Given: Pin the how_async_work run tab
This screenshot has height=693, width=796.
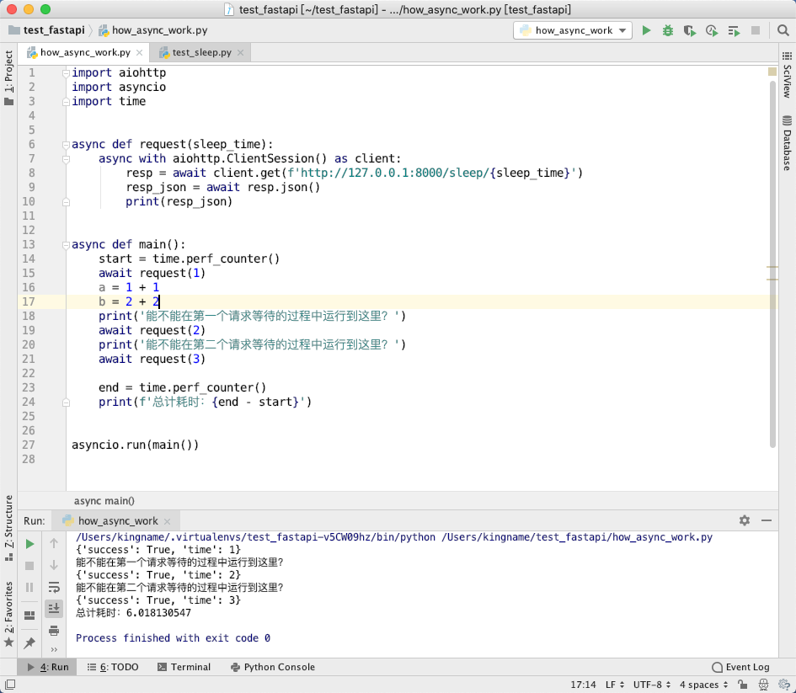Looking at the screenshot, I should tap(29, 642).
